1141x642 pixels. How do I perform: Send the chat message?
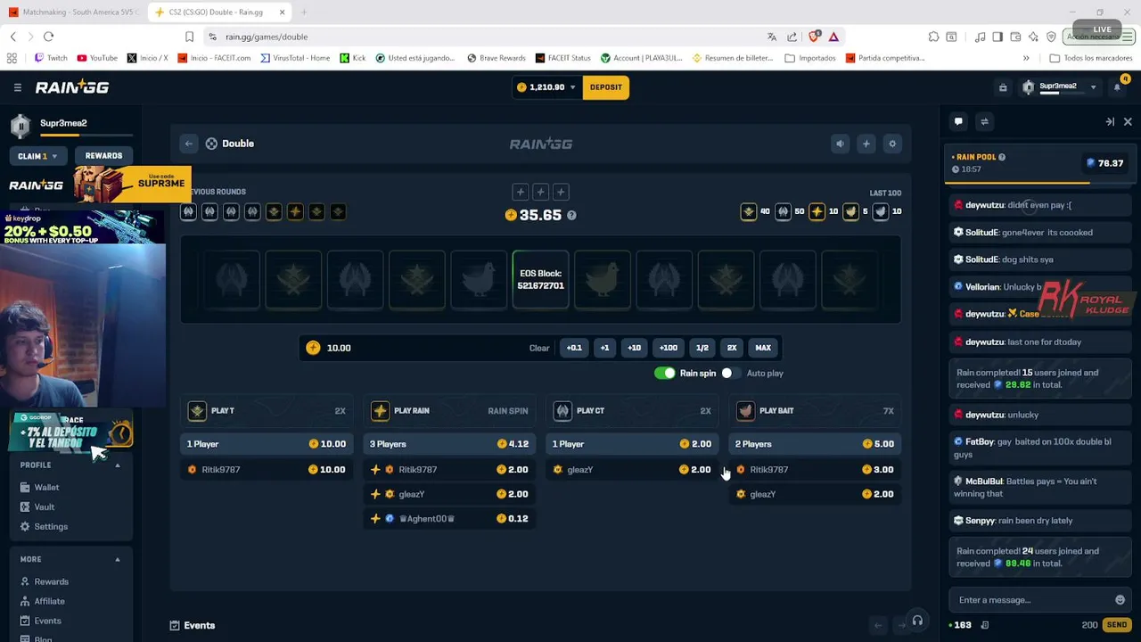pos(1116,625)
